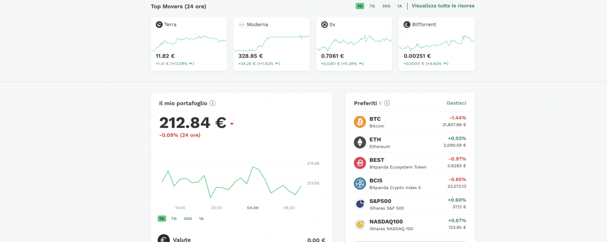Click the Valute amount 0.00 €
Viewport: 607px width, 242px height.
[316, 240]
